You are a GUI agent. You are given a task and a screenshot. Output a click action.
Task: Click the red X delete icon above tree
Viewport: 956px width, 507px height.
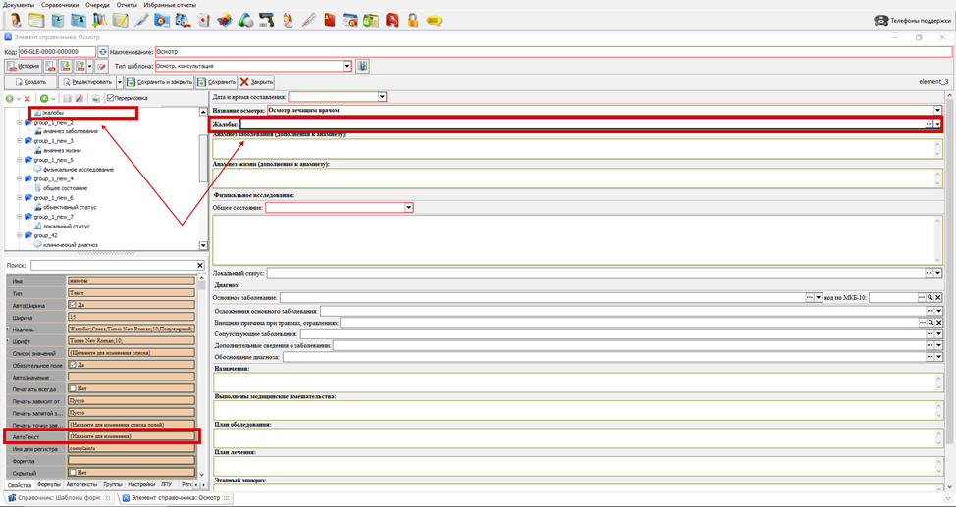click(27, 98)
